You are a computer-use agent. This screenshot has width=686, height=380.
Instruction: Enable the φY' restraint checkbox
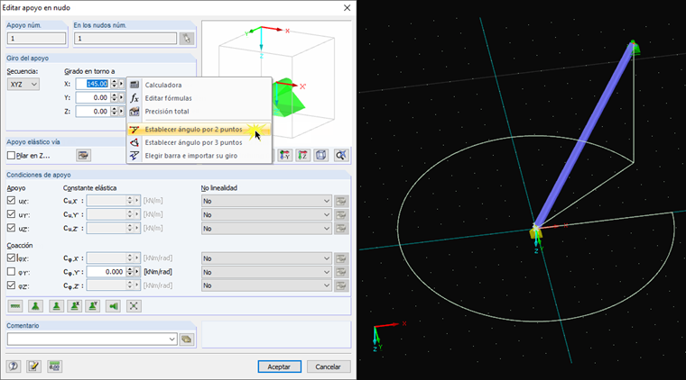tap(12, 272)
